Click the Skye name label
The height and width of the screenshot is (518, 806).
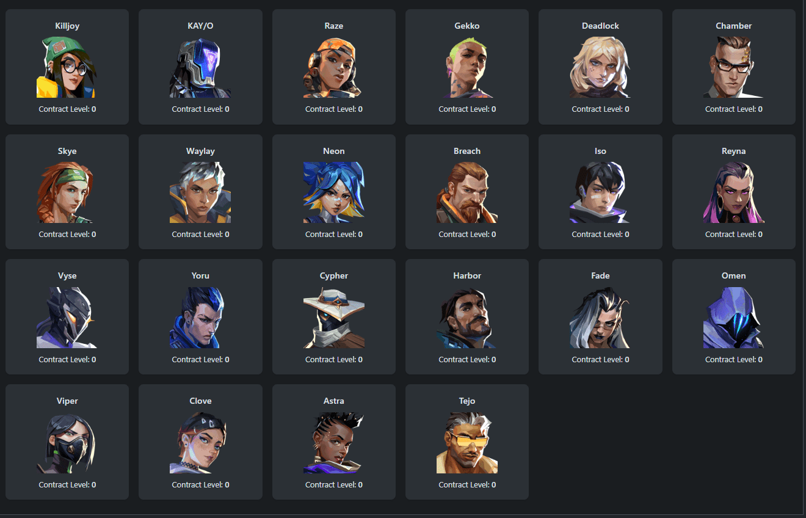click(x=67, y=151)
